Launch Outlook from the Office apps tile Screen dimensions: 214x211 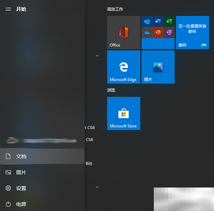[147, 21]
